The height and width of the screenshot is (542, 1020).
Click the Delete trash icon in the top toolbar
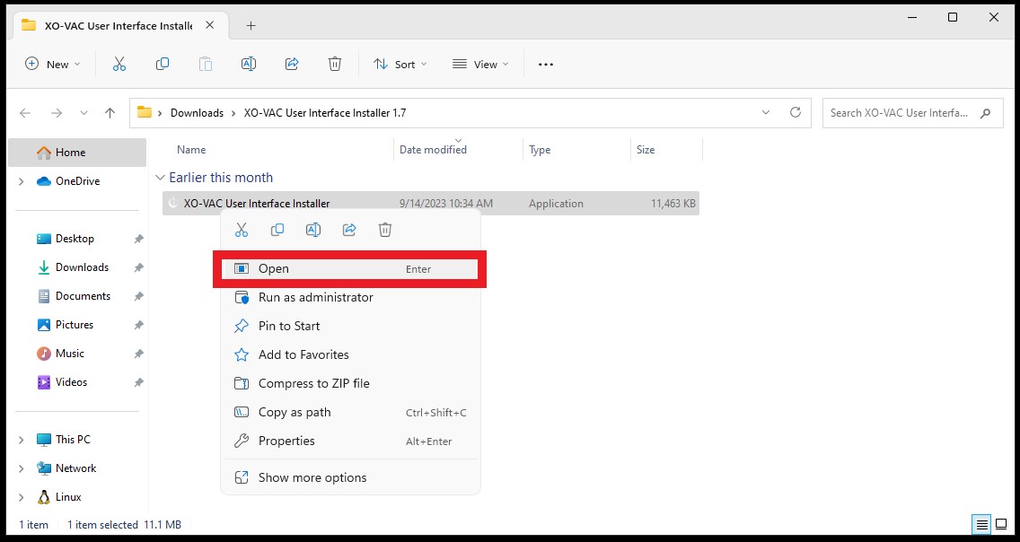click(x=334, y=64)
